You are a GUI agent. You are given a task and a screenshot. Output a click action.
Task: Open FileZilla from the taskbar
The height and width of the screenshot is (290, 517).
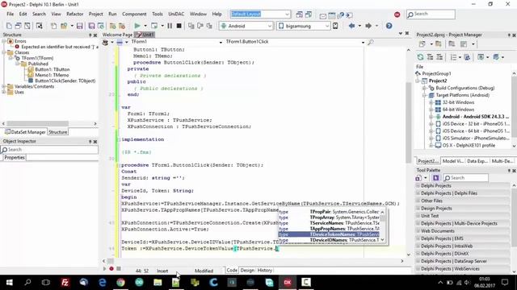65,282
